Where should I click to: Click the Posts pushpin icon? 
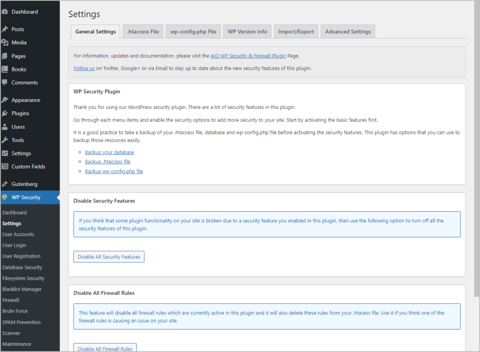(x=5, y=29)
